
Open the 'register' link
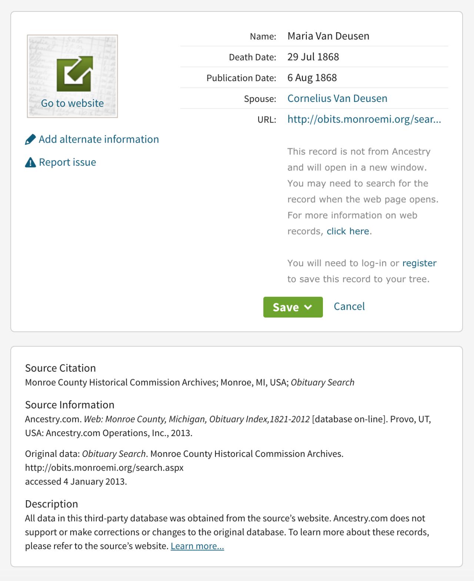419,263
